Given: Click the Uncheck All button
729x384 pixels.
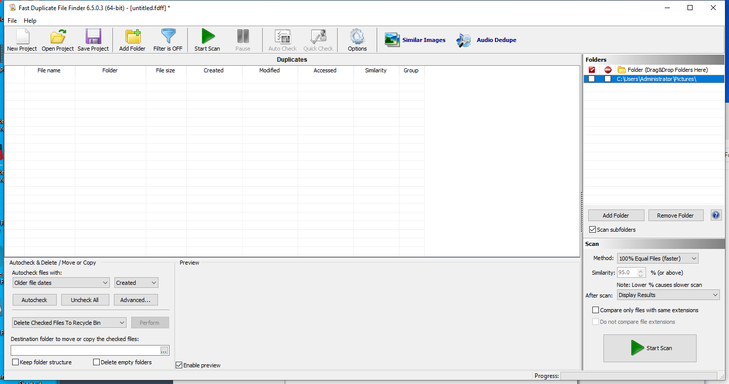Looking at the screenshot, I should pos(85,300).
